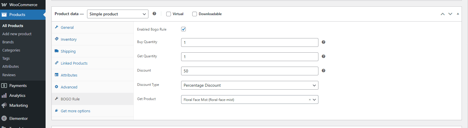Collapse the Product data panel
468x128 pixels.
point(458,14)
